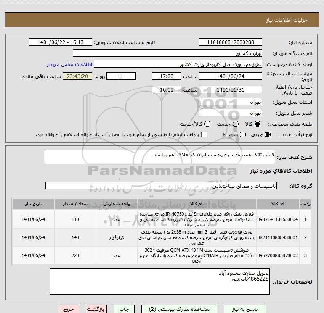Click need date 1401/06/24 in row 3
Screen dimensions: 324x313
pyautogui.click(x=33, y=255)
